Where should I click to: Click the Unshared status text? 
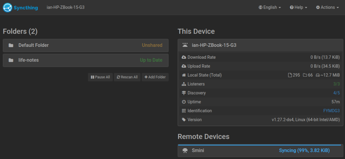pyautogui.click(x=152, y=45)
